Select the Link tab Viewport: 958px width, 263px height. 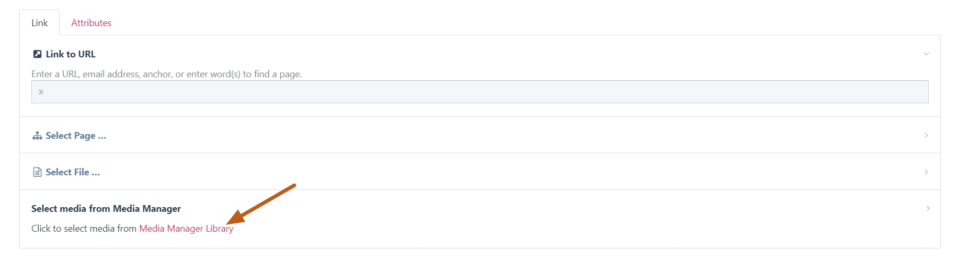tap(40, 23)
